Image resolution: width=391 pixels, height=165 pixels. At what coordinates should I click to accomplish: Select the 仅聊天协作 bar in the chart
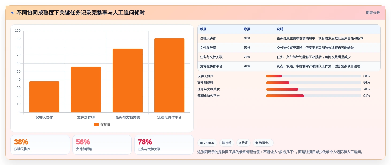[x=44, y=97]
